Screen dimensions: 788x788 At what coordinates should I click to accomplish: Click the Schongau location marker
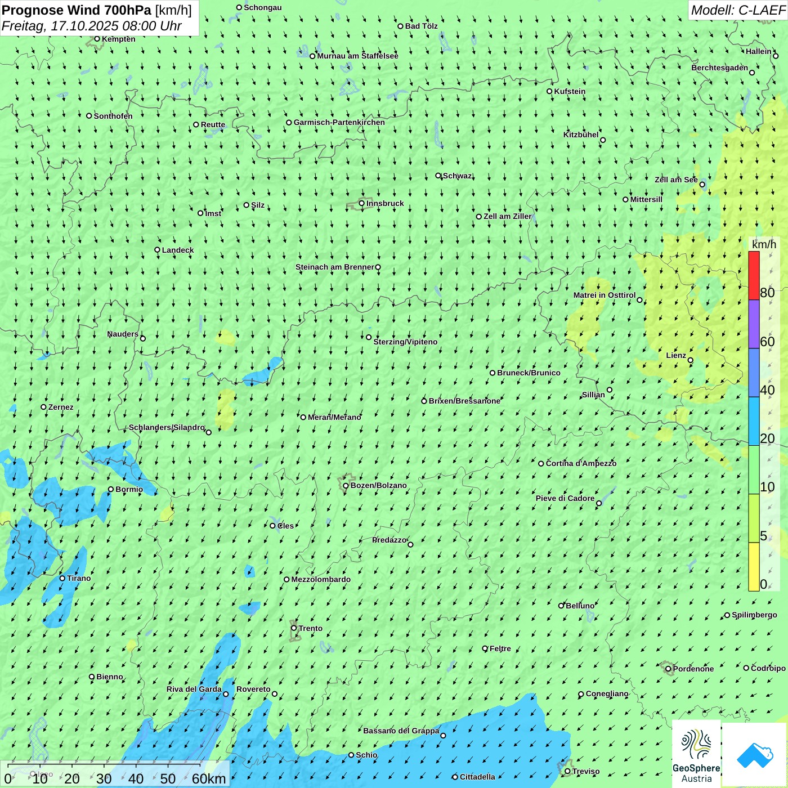239,7
